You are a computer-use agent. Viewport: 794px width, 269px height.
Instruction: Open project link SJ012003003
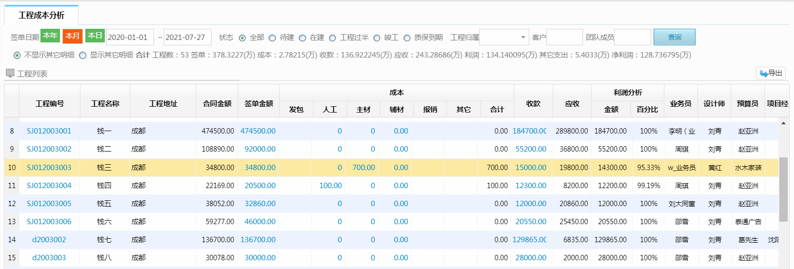tap(49, 167)
